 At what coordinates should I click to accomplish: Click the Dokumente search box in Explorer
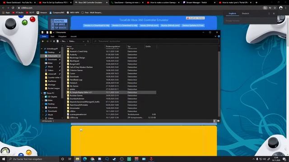click(x=155, y=41)
